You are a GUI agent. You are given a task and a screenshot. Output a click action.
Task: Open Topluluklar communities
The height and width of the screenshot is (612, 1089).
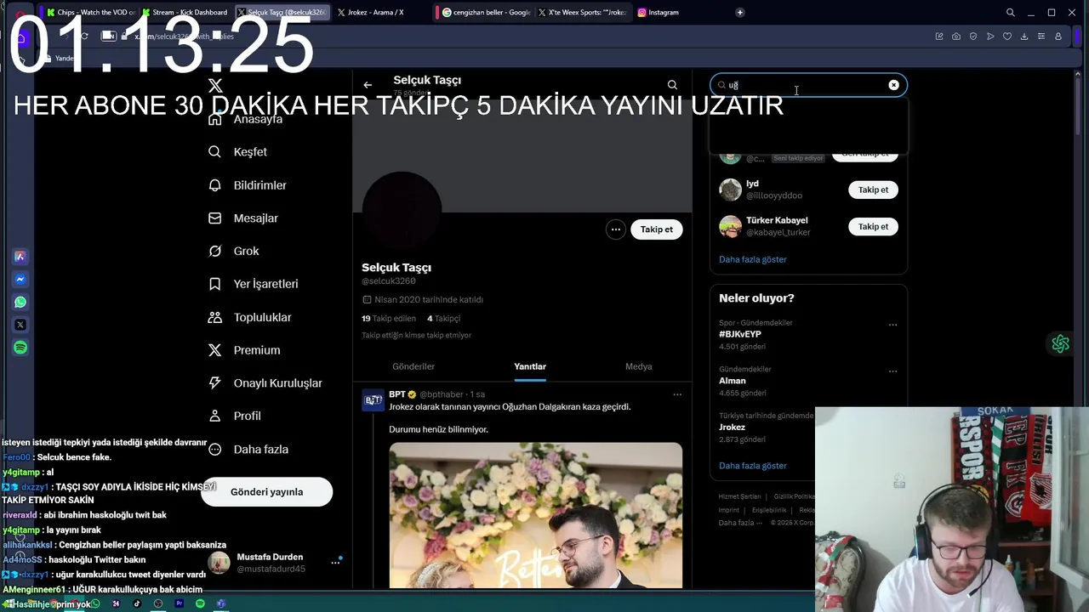[251, 317]
